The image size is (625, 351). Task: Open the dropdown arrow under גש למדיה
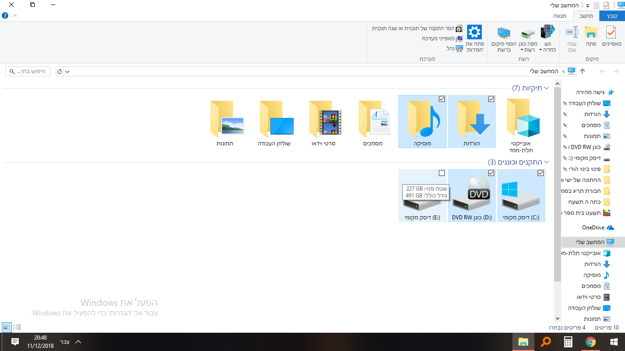541,50
